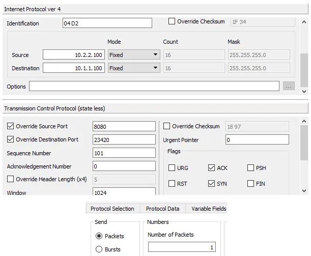Click the Options input field
Image resolution: width=311 pixels, height=256 pixels.
(x=154, y=86)
